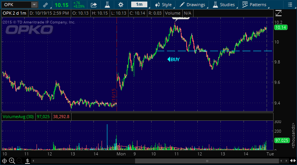This screenshot has width=297, height=165.
Task: Click the Tue label on time axis
Action: 270,154
